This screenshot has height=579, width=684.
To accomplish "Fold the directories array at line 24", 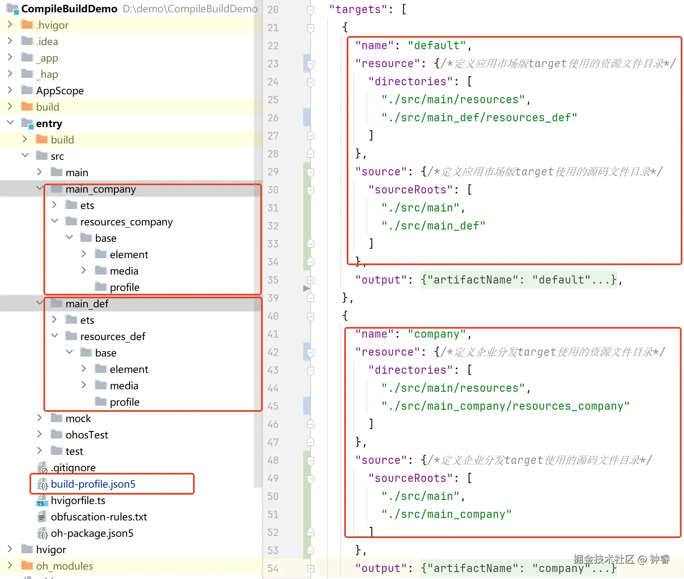I will coord(311,82).
